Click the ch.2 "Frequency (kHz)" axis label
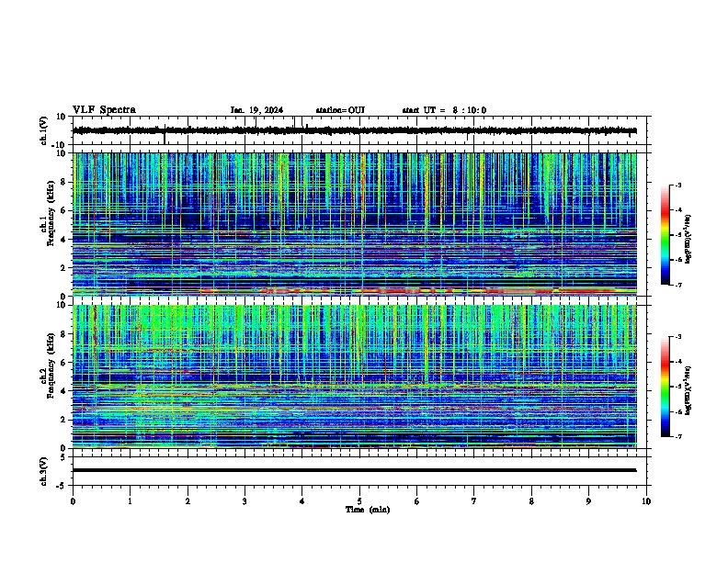Viewport: 728px width, 562px height. click(51, 365)
